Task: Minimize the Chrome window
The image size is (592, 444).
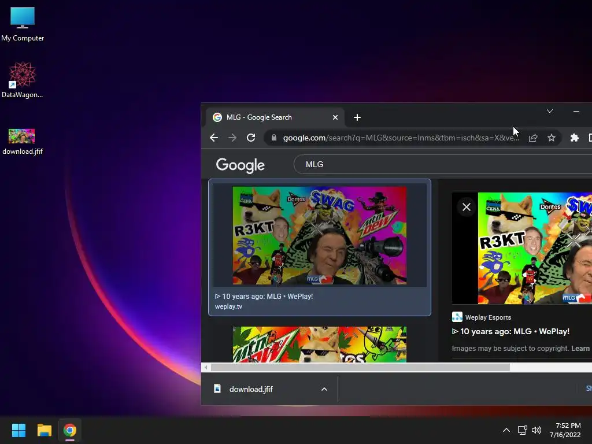Action: tap(576, 111)
